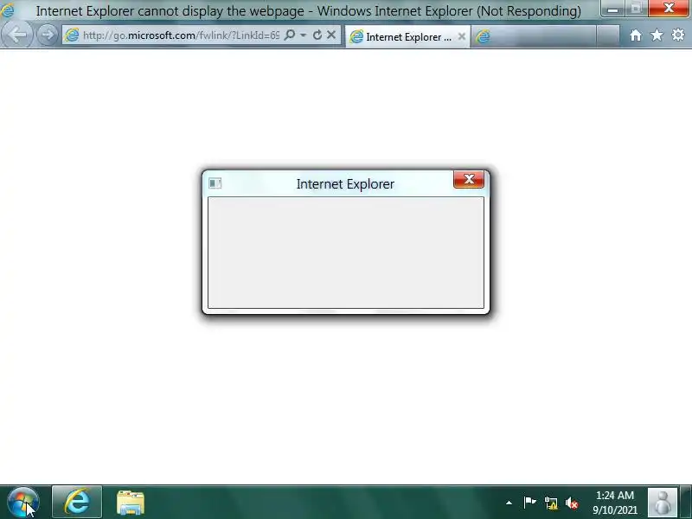Open Windows Explorer from the taskbar
Image resolution: width=692 pixels, height=519 pixels.
[131, 503]
